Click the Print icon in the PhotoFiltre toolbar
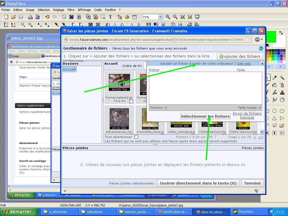This screenshot has width=288, height=216. (x=30, y=17)
